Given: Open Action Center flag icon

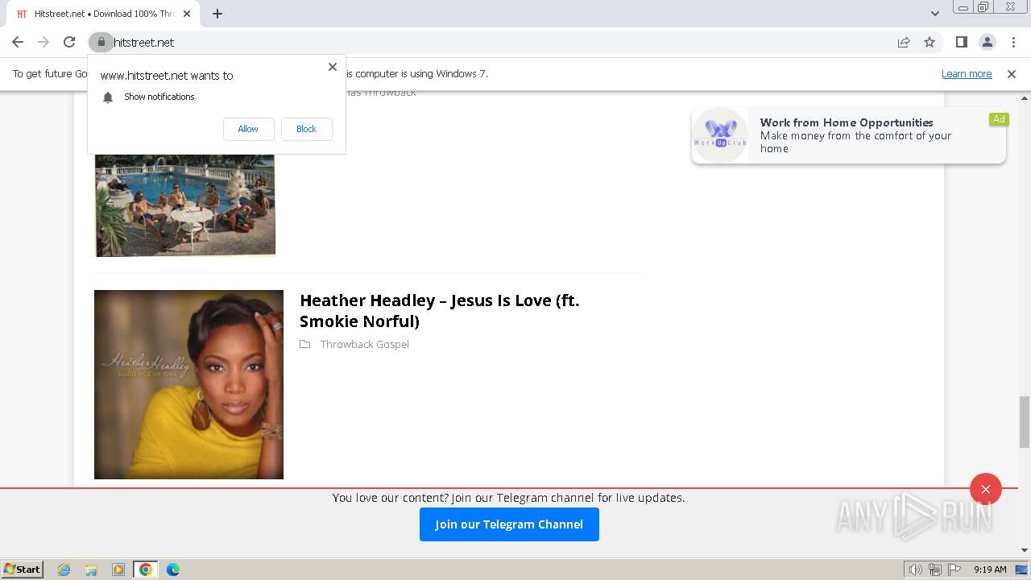Looking at the screenshot, I should [x=954, y=570].
